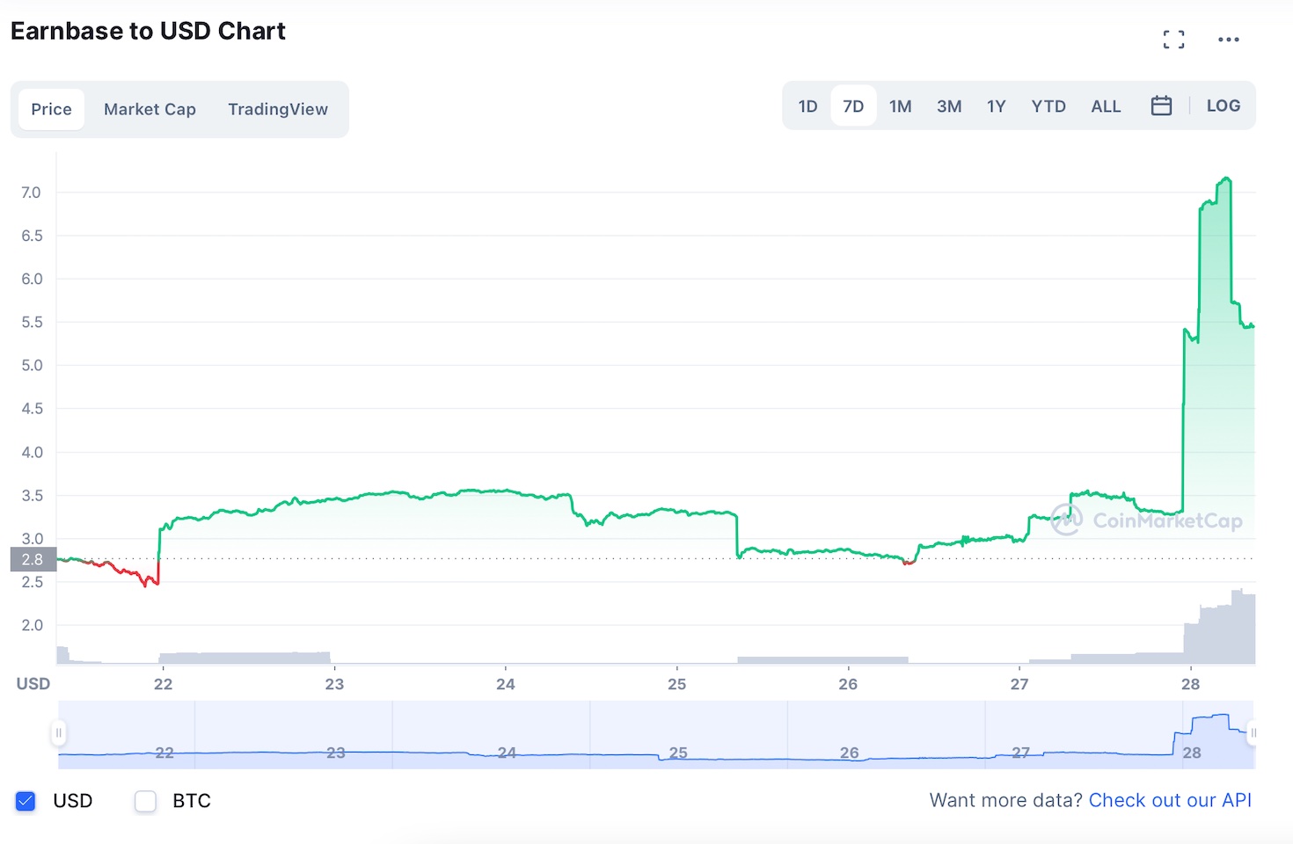
Task: Switch to the Price tab
Action: [x=51, y=109]
